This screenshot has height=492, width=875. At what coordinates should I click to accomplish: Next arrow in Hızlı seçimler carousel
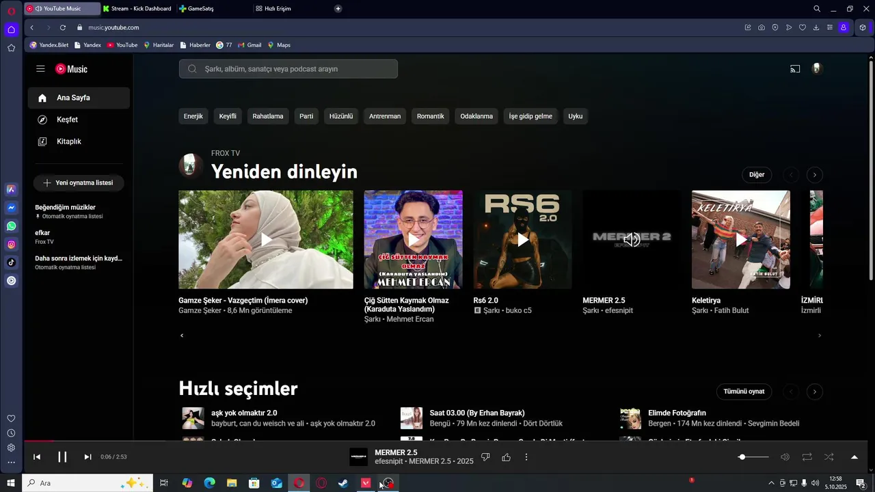tap(814, 392)
